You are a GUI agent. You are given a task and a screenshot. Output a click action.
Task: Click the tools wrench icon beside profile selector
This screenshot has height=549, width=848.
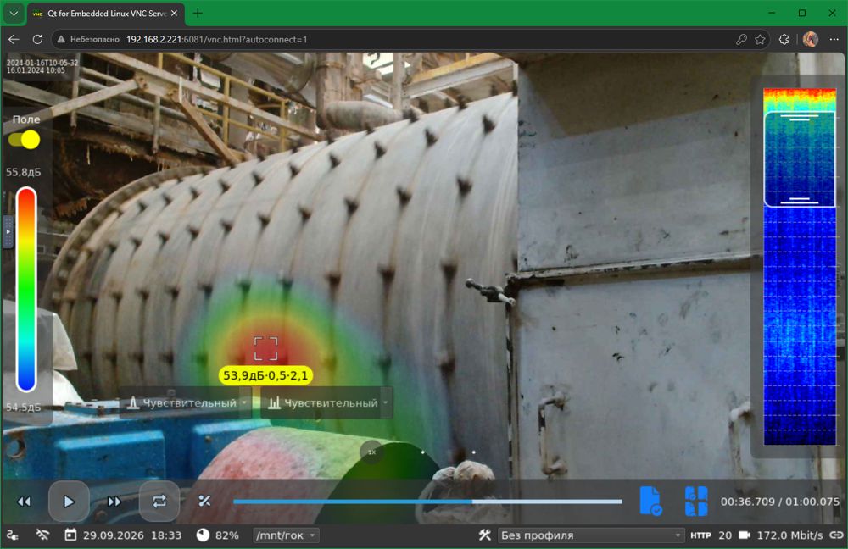pos(484,535)
